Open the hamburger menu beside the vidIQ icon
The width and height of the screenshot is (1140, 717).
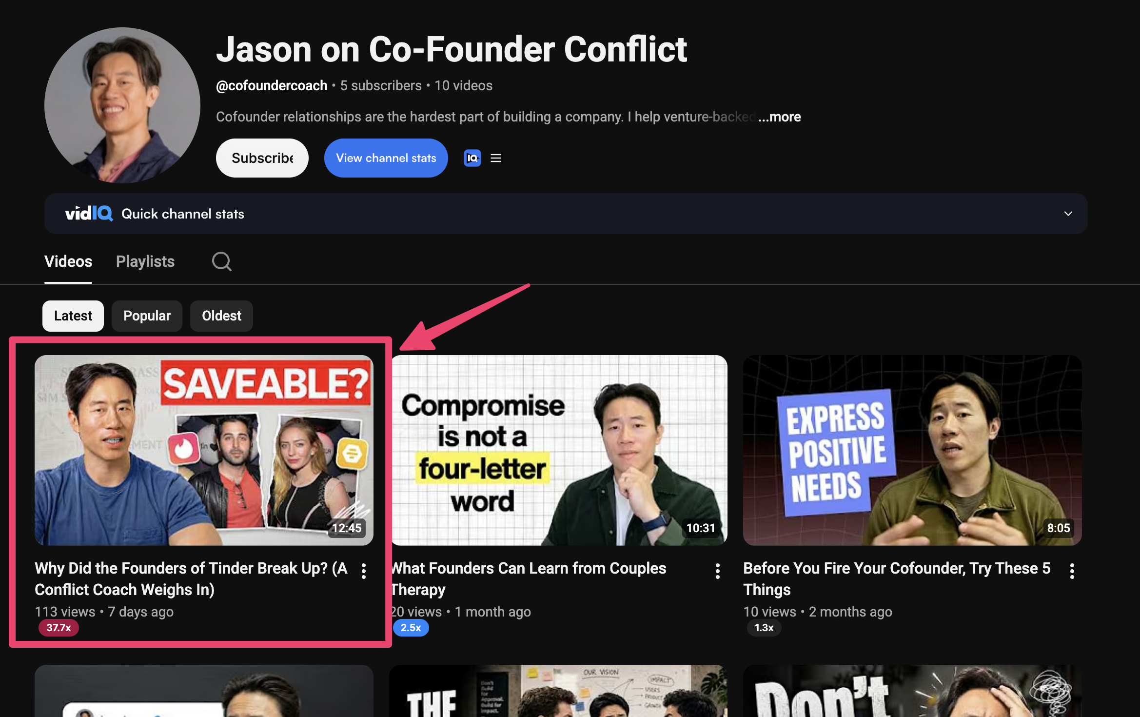coord(496,158)
